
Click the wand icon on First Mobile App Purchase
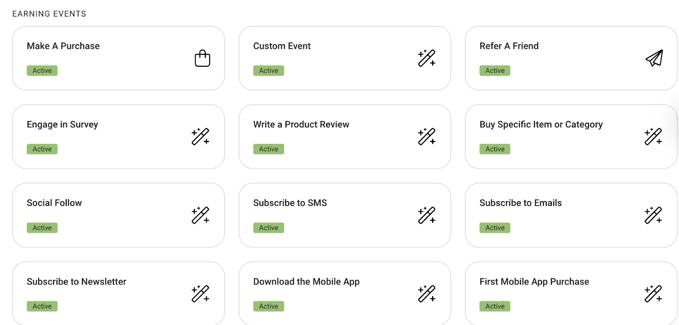pyautogui.click(x=653, y=294)
